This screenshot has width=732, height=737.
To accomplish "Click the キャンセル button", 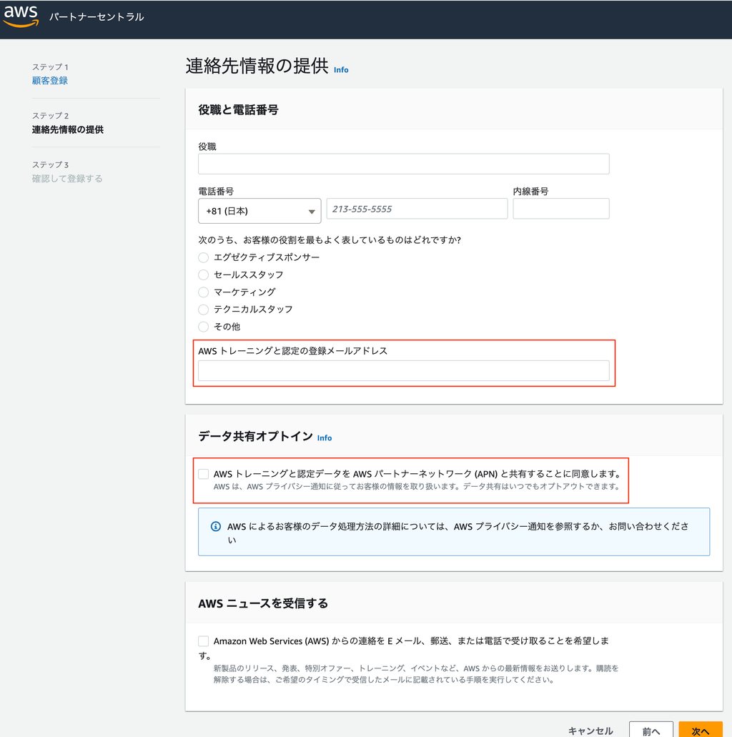I will coord(590,731).
